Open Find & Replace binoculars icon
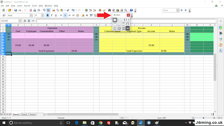Image resolution: width=224 pixels, height=126 pixels. 110,10
